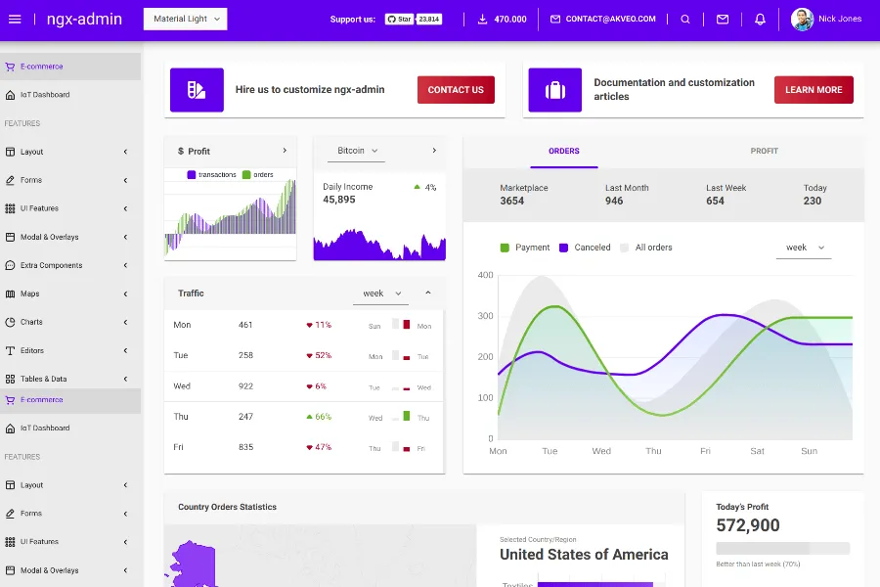The height and width of the screenshot is (587, 880).
Task: Expand the Charts sidebar menu item
Action: pyautogui.click(x=31, y=322)
